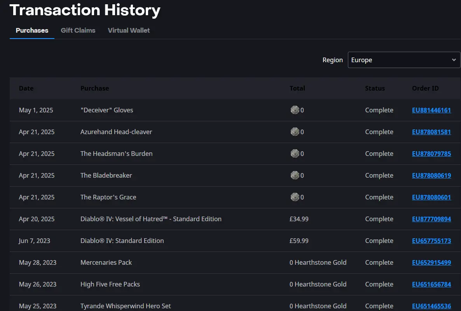Open Mercenaries Pack order EU652915499

pos(431,262)
